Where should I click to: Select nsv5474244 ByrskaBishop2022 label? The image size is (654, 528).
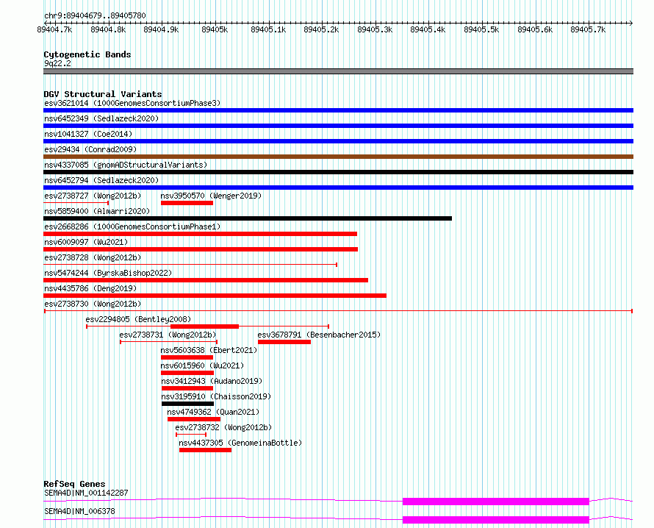click(108, 273)
